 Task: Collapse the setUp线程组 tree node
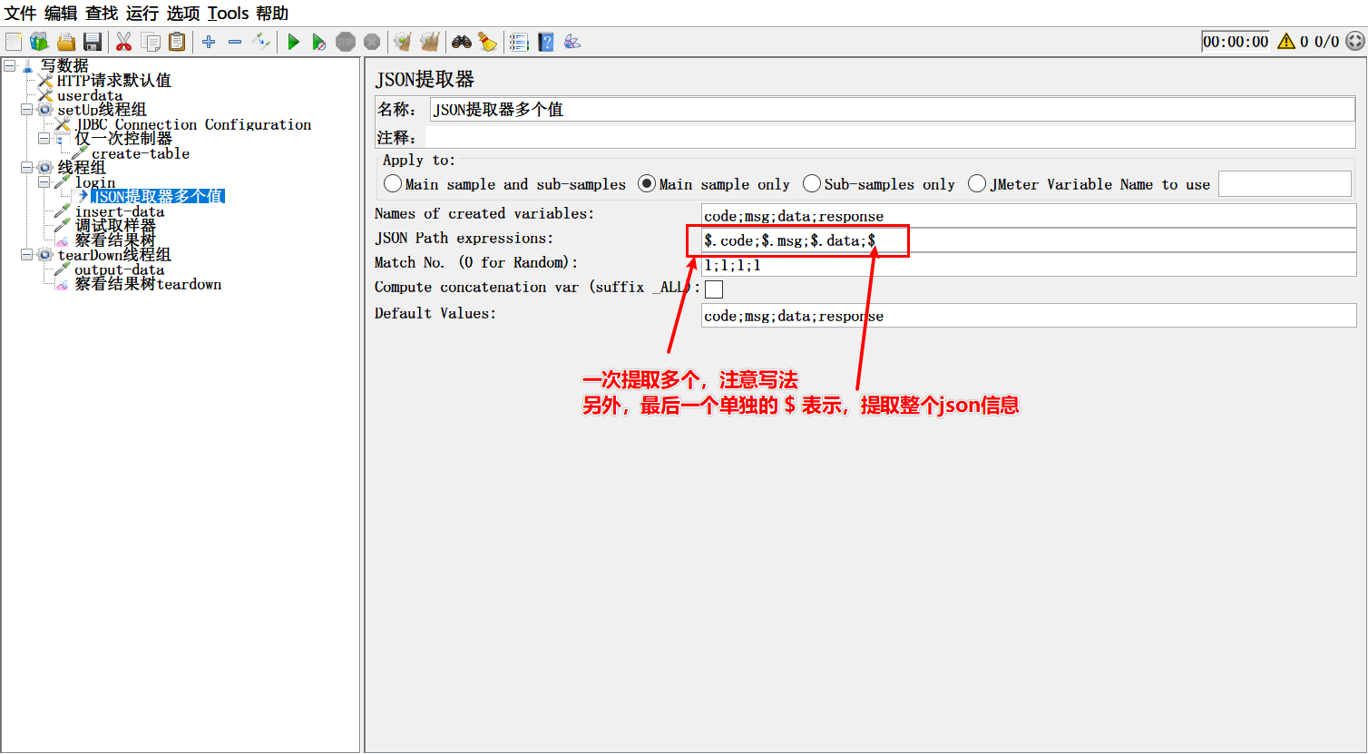click(x=26, y=110)
